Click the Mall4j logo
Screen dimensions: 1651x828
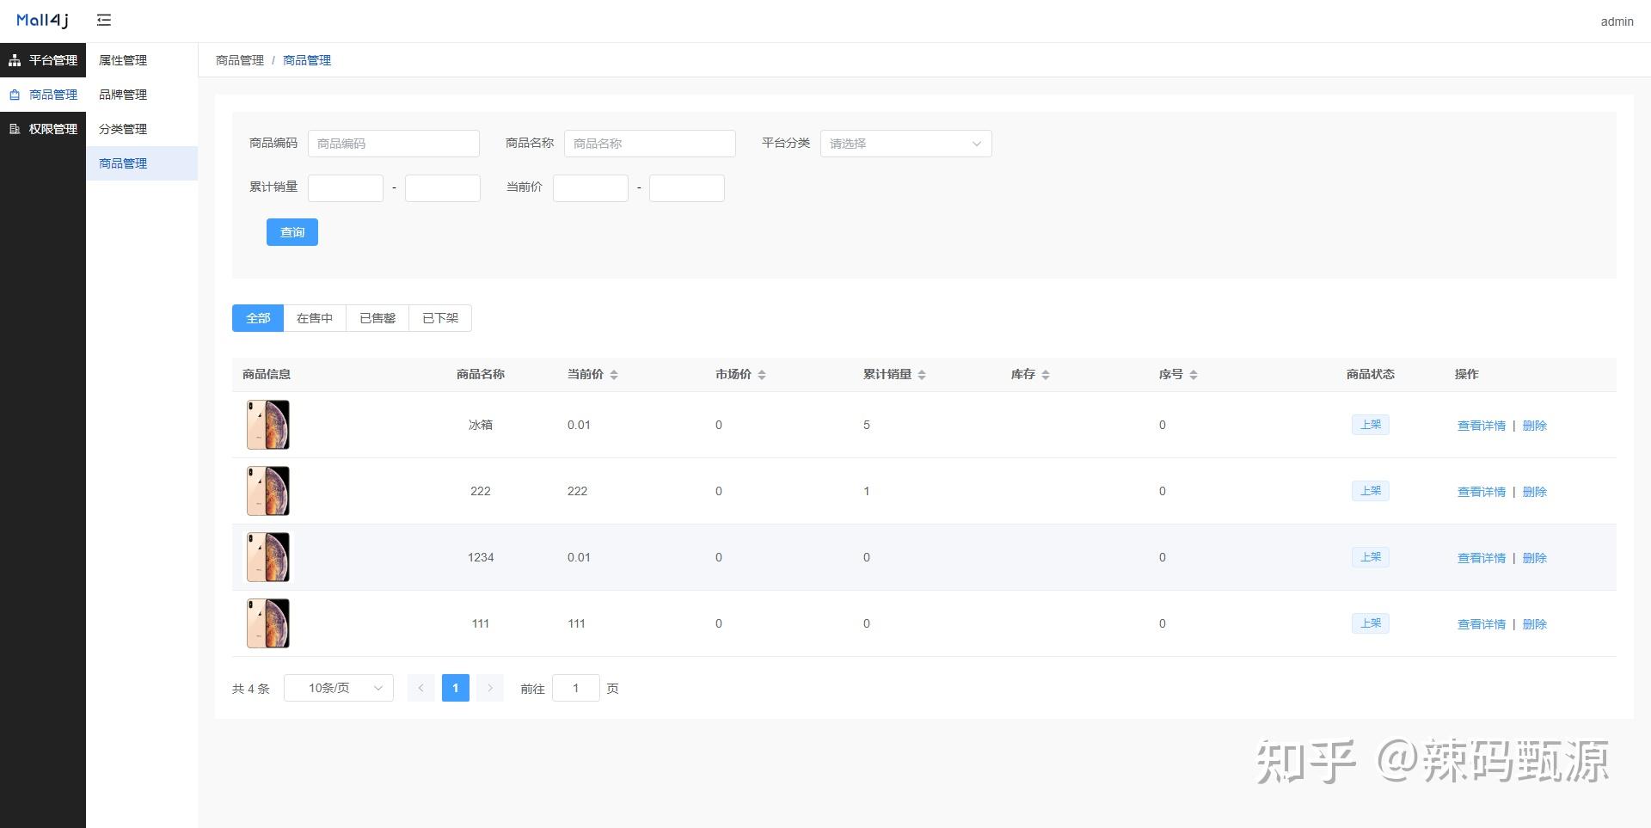coord(40,19)
